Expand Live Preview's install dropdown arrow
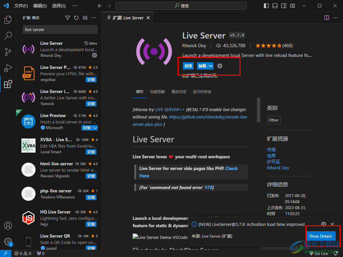Image resolution: width=343 pixels, height=257 pixels. (95, 128)
